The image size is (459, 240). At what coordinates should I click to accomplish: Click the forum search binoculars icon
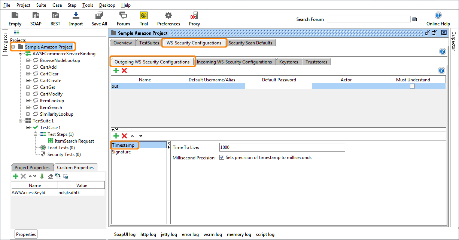pyautogui.click(x=414, y=19)
